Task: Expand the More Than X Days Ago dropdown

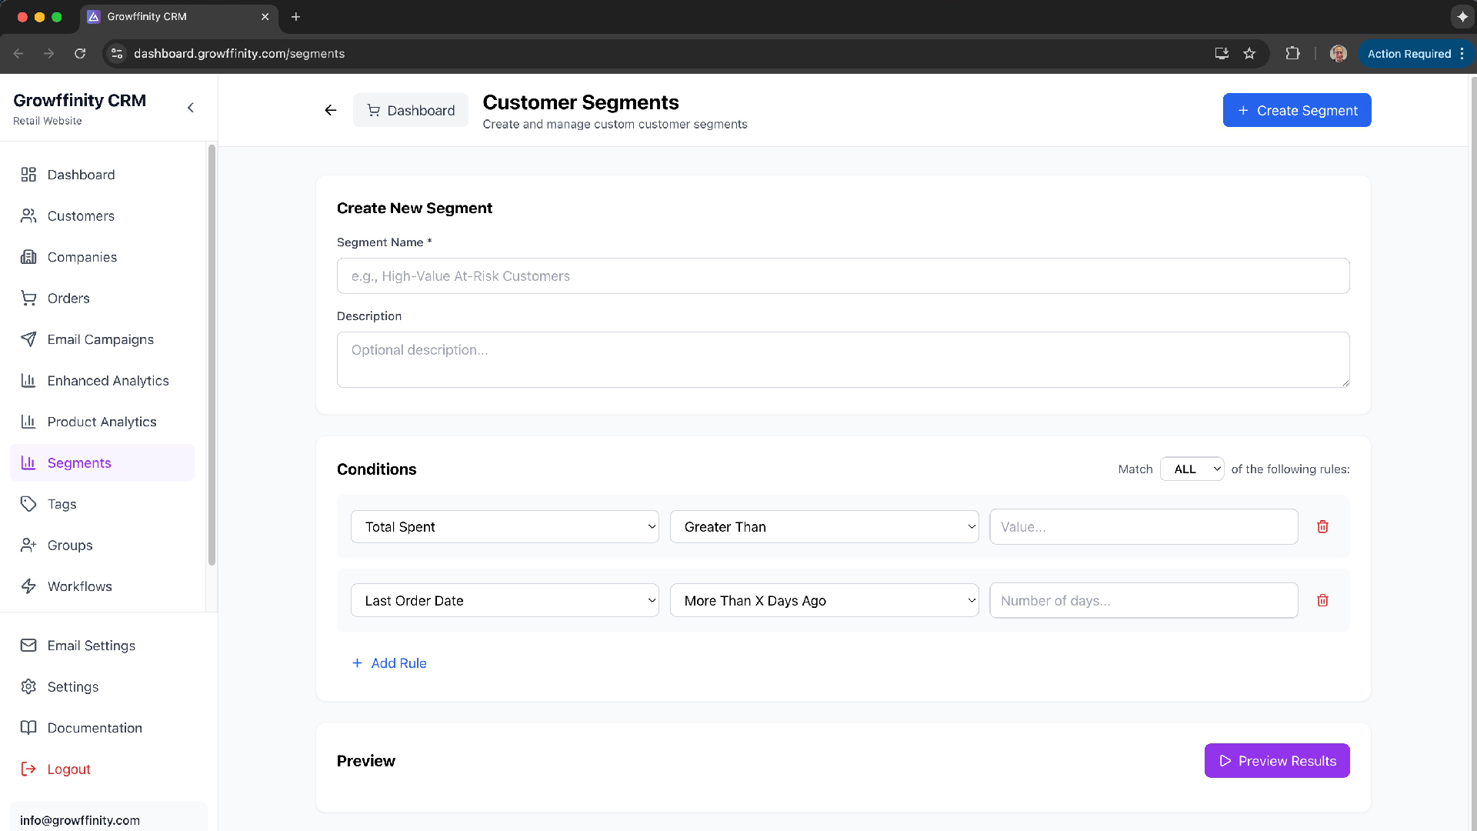Action: click(x=824, y=601)
